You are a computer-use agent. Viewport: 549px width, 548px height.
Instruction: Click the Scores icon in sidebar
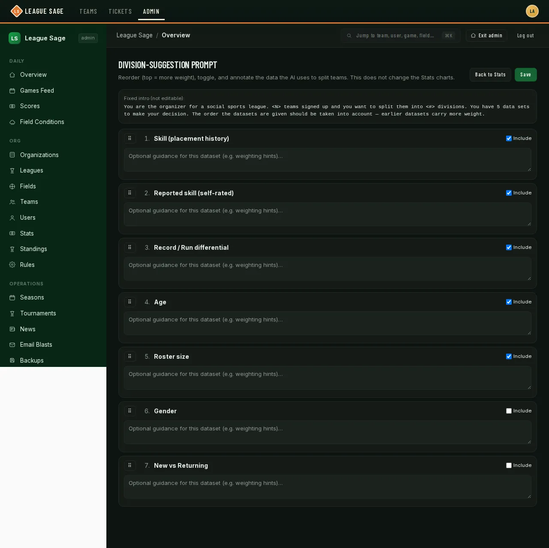click(x=12, y=106)
